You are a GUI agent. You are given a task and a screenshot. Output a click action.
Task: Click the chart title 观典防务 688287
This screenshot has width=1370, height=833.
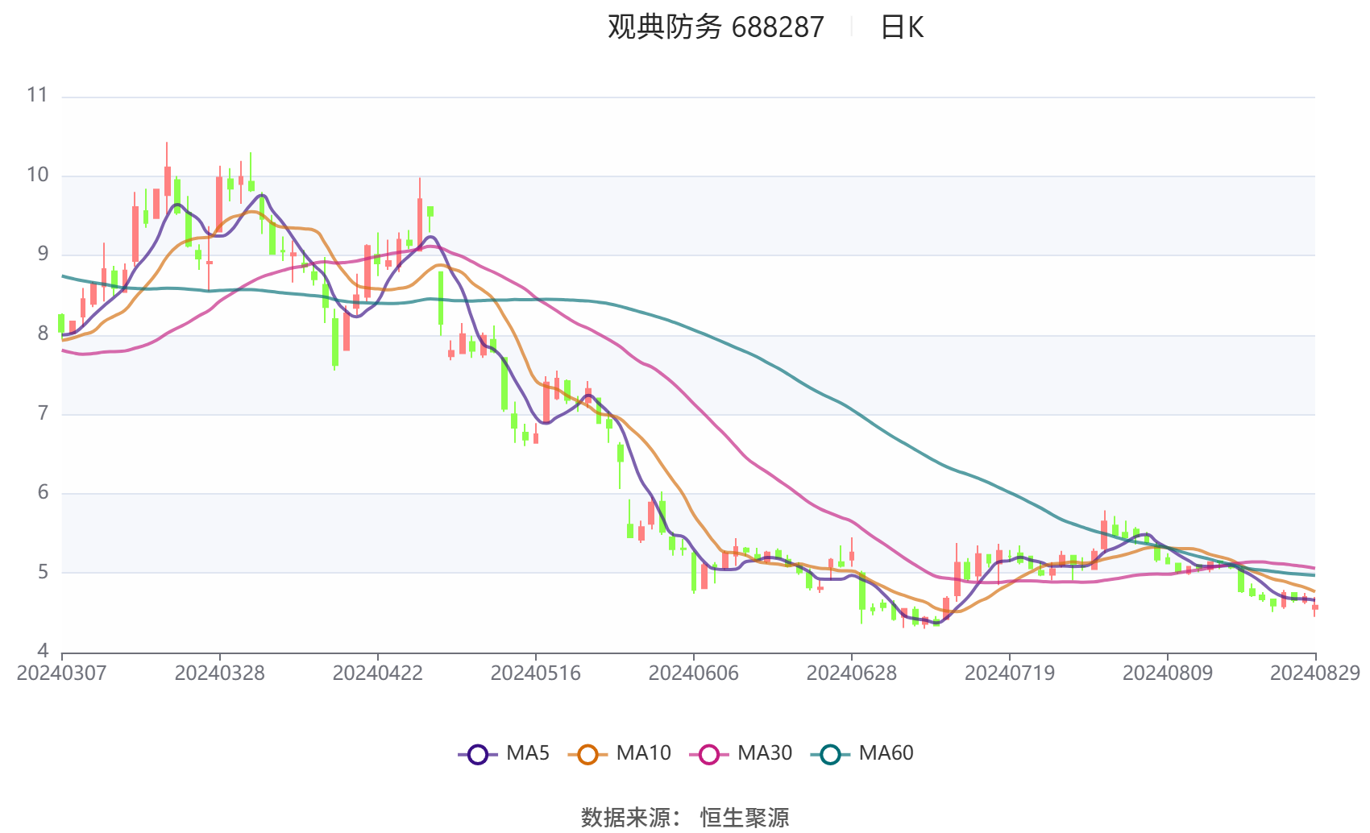tap(716, 27)
